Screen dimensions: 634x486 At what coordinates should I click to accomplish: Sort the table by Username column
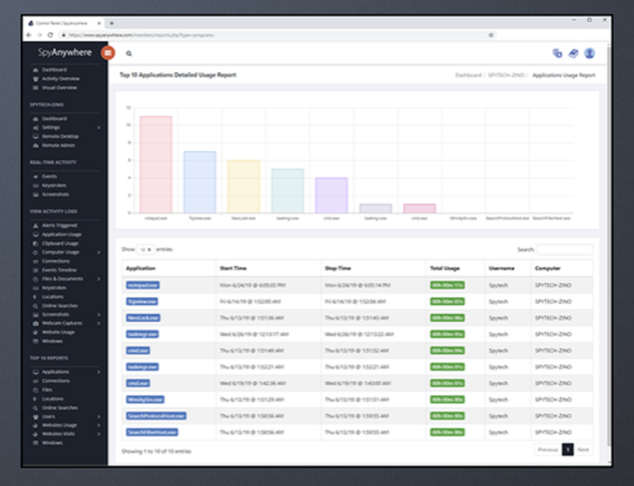coord(508,268)
